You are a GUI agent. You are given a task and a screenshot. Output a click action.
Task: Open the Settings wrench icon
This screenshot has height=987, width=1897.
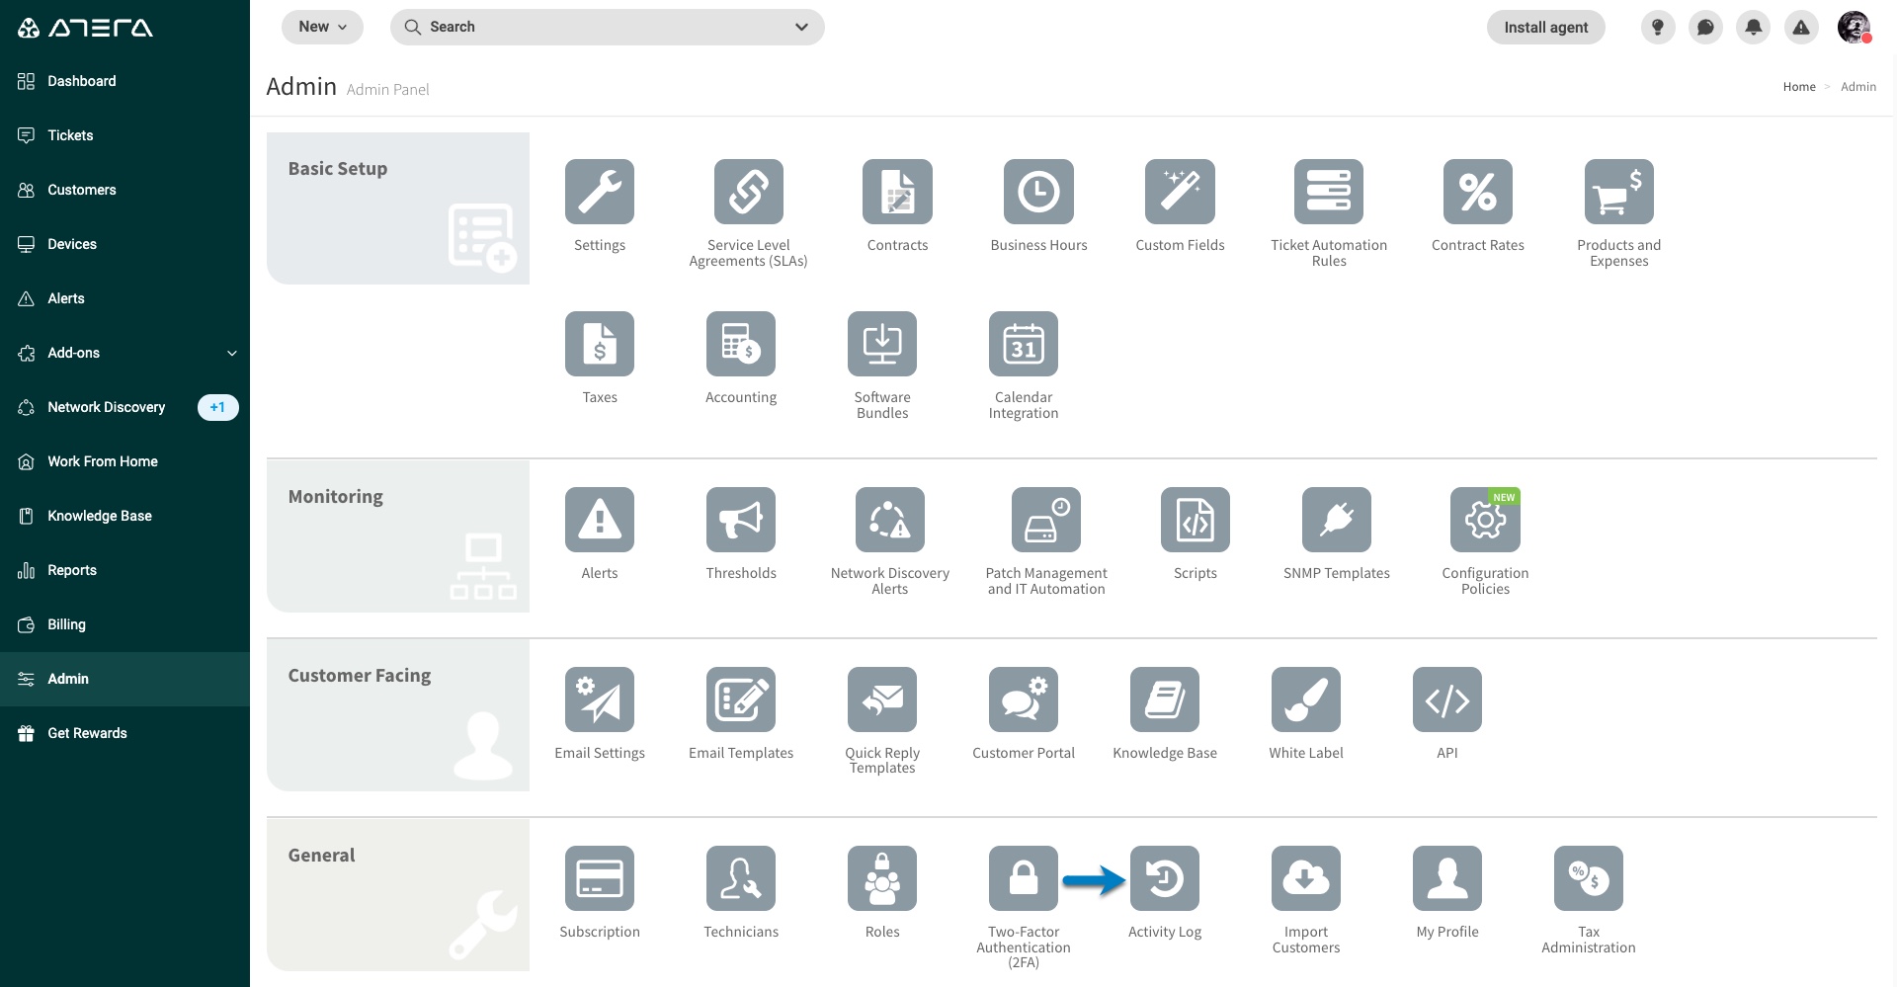600,192
